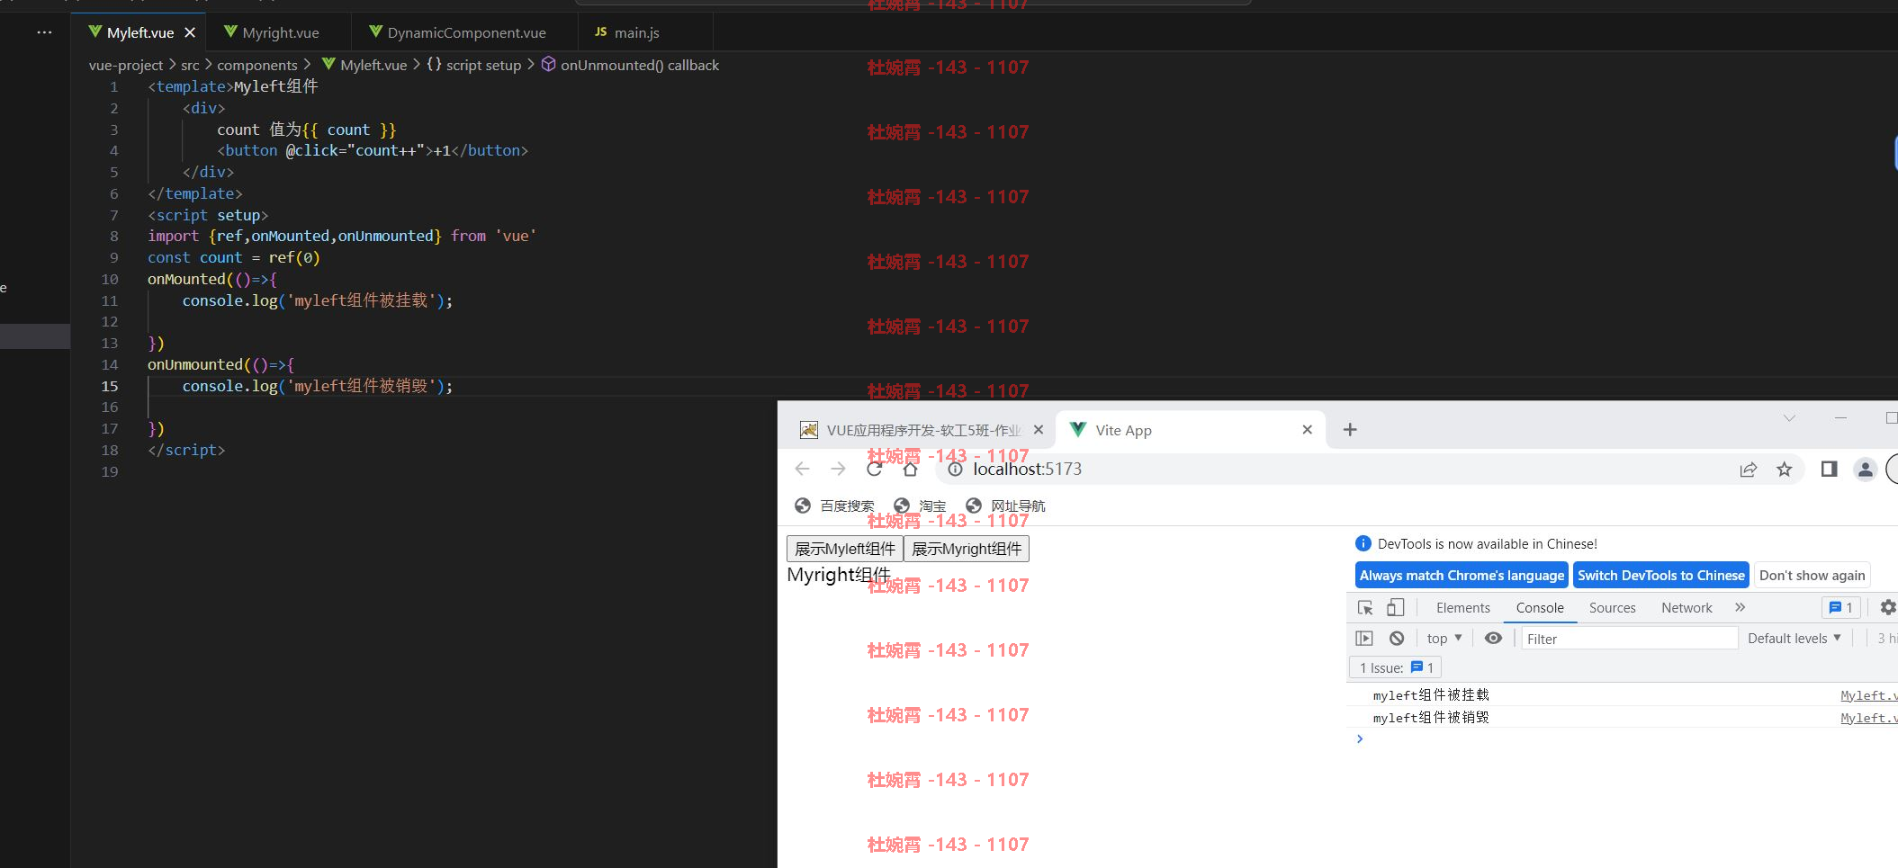This screenshot has width=1898, height=868.
Task: Open Myleft.vue source link for 被销毁 log
Action: [x=1868, y=718]
